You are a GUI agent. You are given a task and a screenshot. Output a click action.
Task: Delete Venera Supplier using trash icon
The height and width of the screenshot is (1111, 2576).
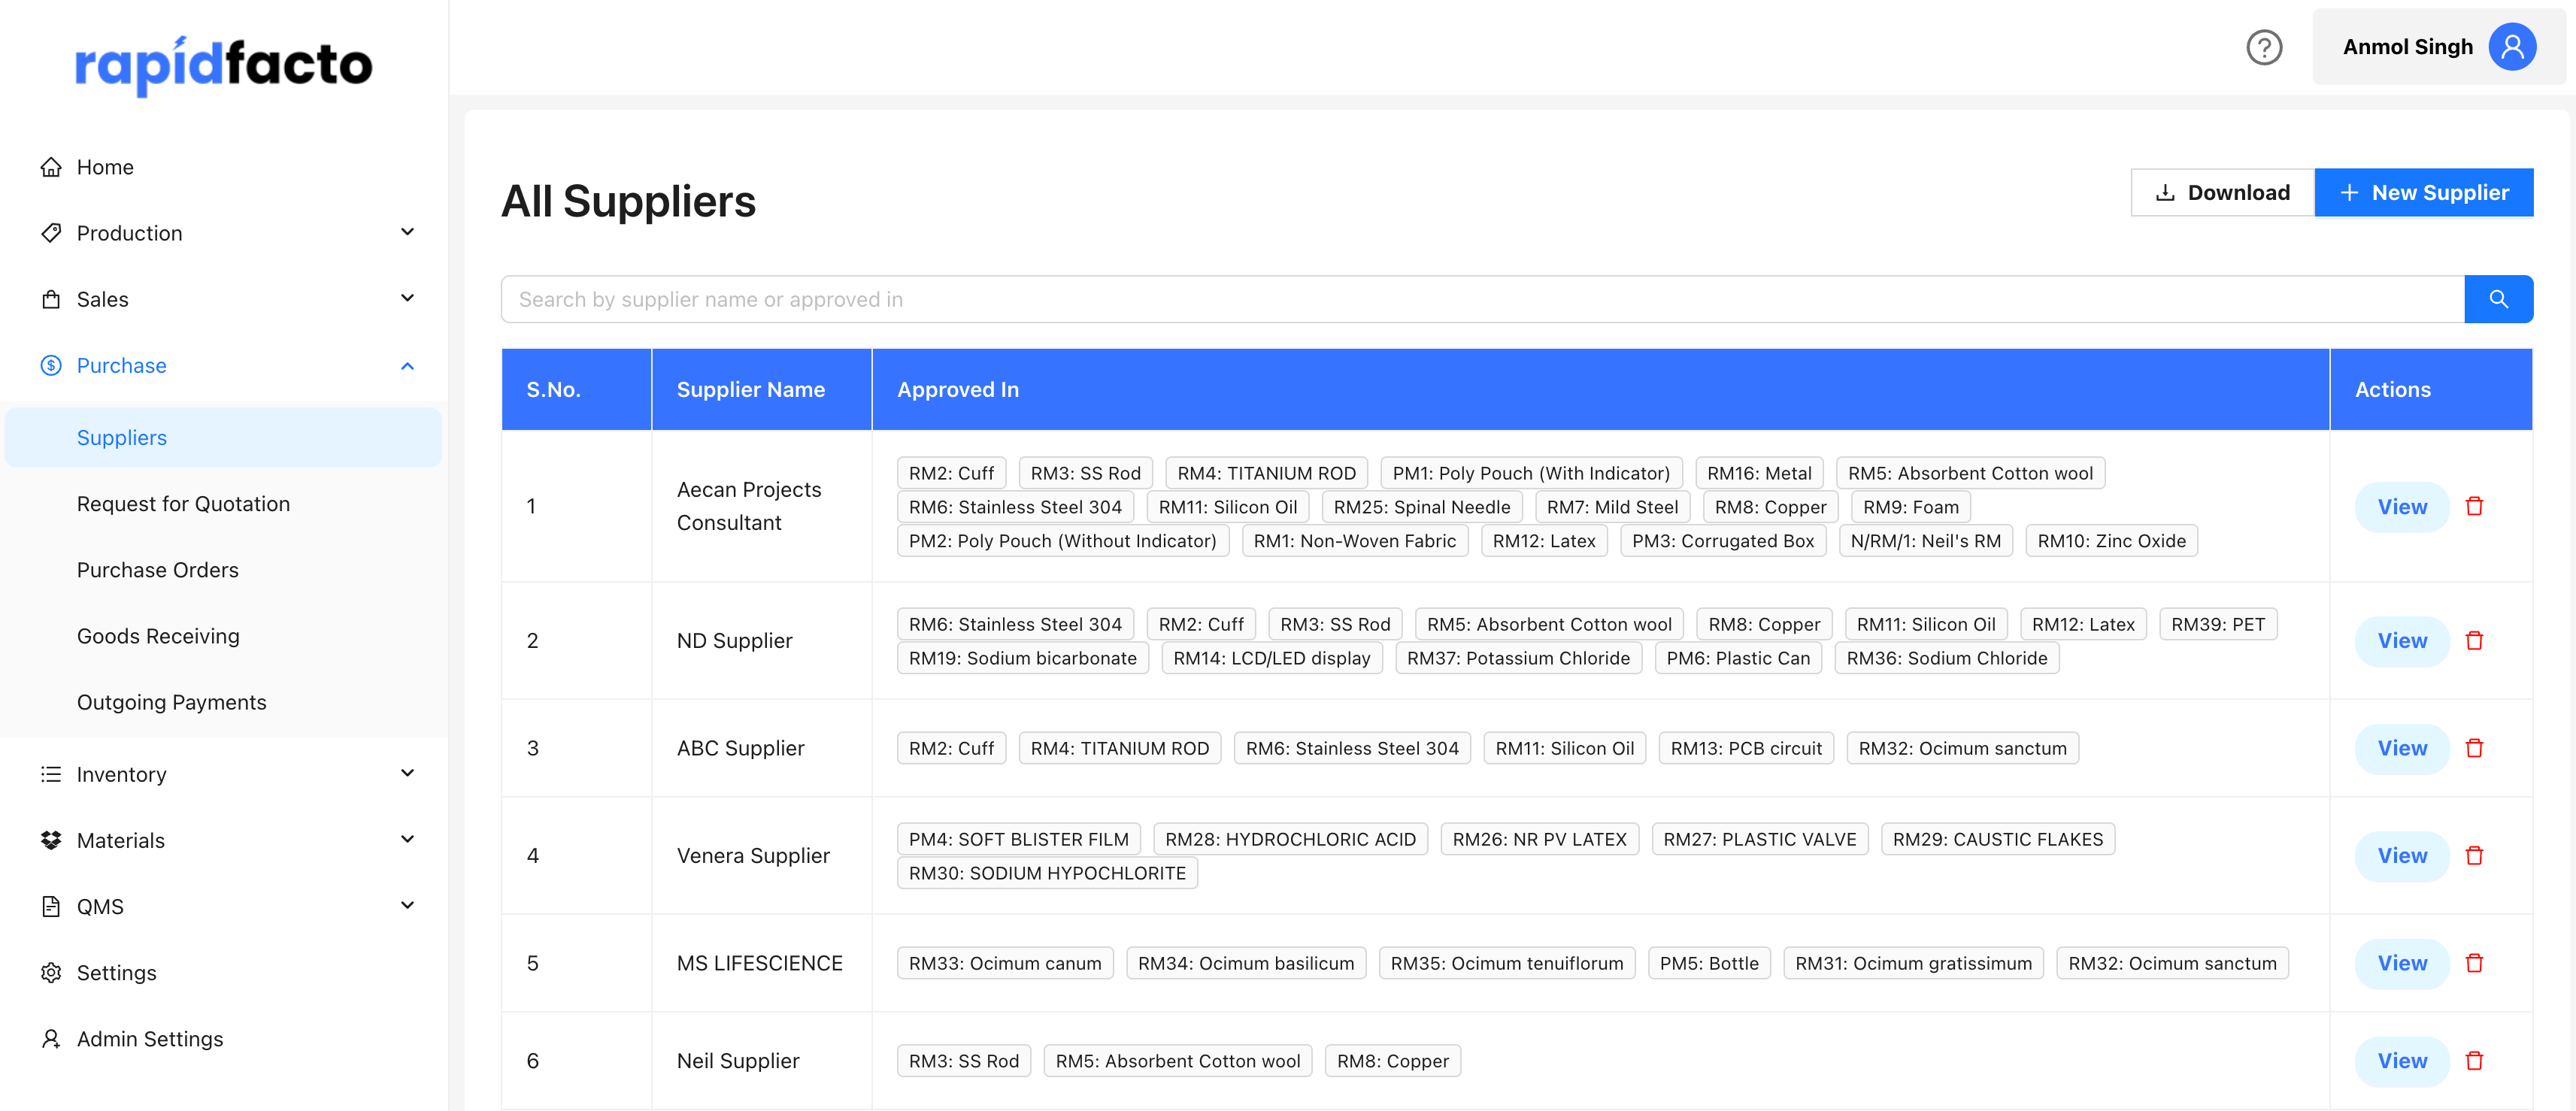click(2474, 855)
